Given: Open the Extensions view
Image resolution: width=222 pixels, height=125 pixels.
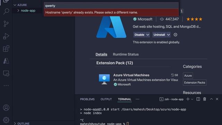Looking at the screenshot, I should 6,49.
